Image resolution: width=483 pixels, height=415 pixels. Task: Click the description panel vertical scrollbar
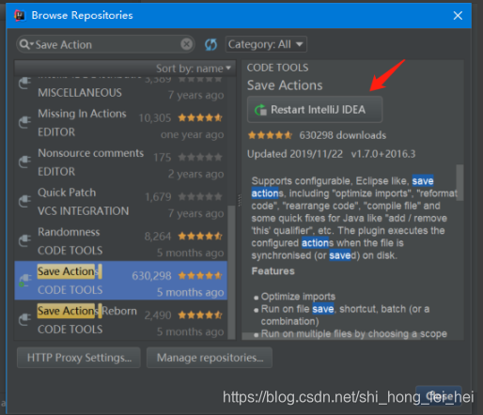[x=460, y=182]
